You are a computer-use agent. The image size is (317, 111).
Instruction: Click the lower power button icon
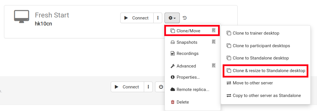[x=161, y=87]
